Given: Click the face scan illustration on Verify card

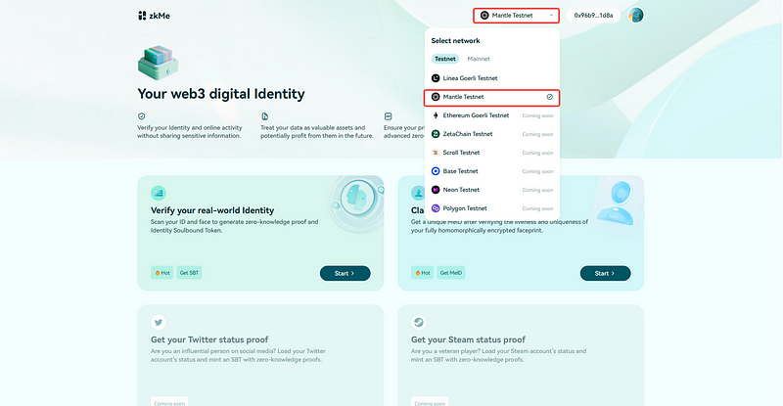Looking at the screenshot, I should (x=357, y=200).
